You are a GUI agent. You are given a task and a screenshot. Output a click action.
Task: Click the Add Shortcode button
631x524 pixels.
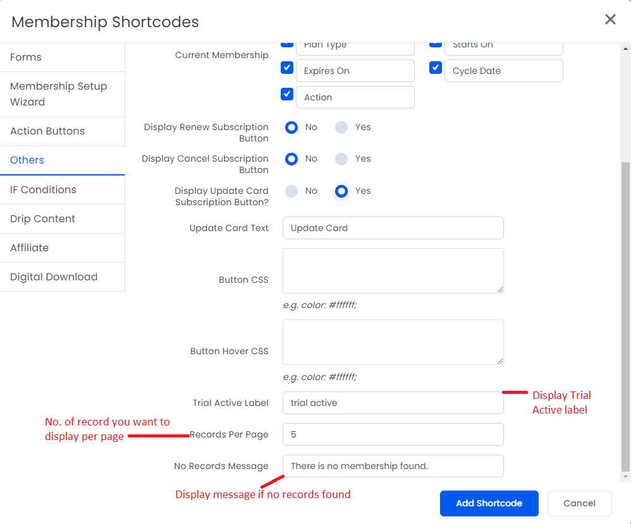pyautogui.click(x=489, y=503)
